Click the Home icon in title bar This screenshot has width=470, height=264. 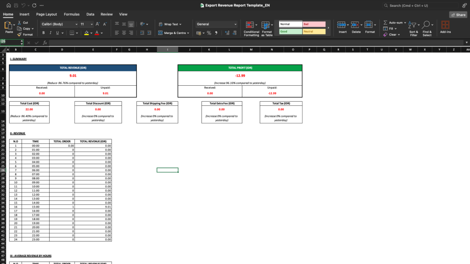[8, 5]
